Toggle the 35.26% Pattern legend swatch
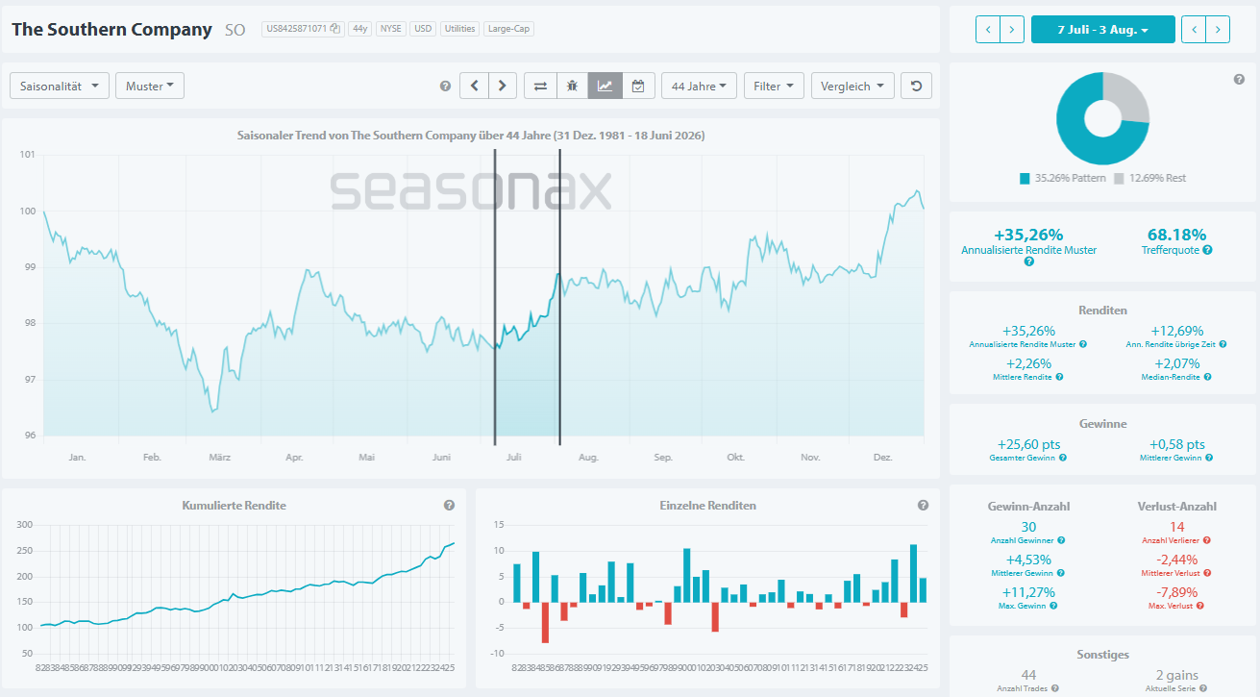Screen dimensions: 1260x697 (x=1025, y=178)
